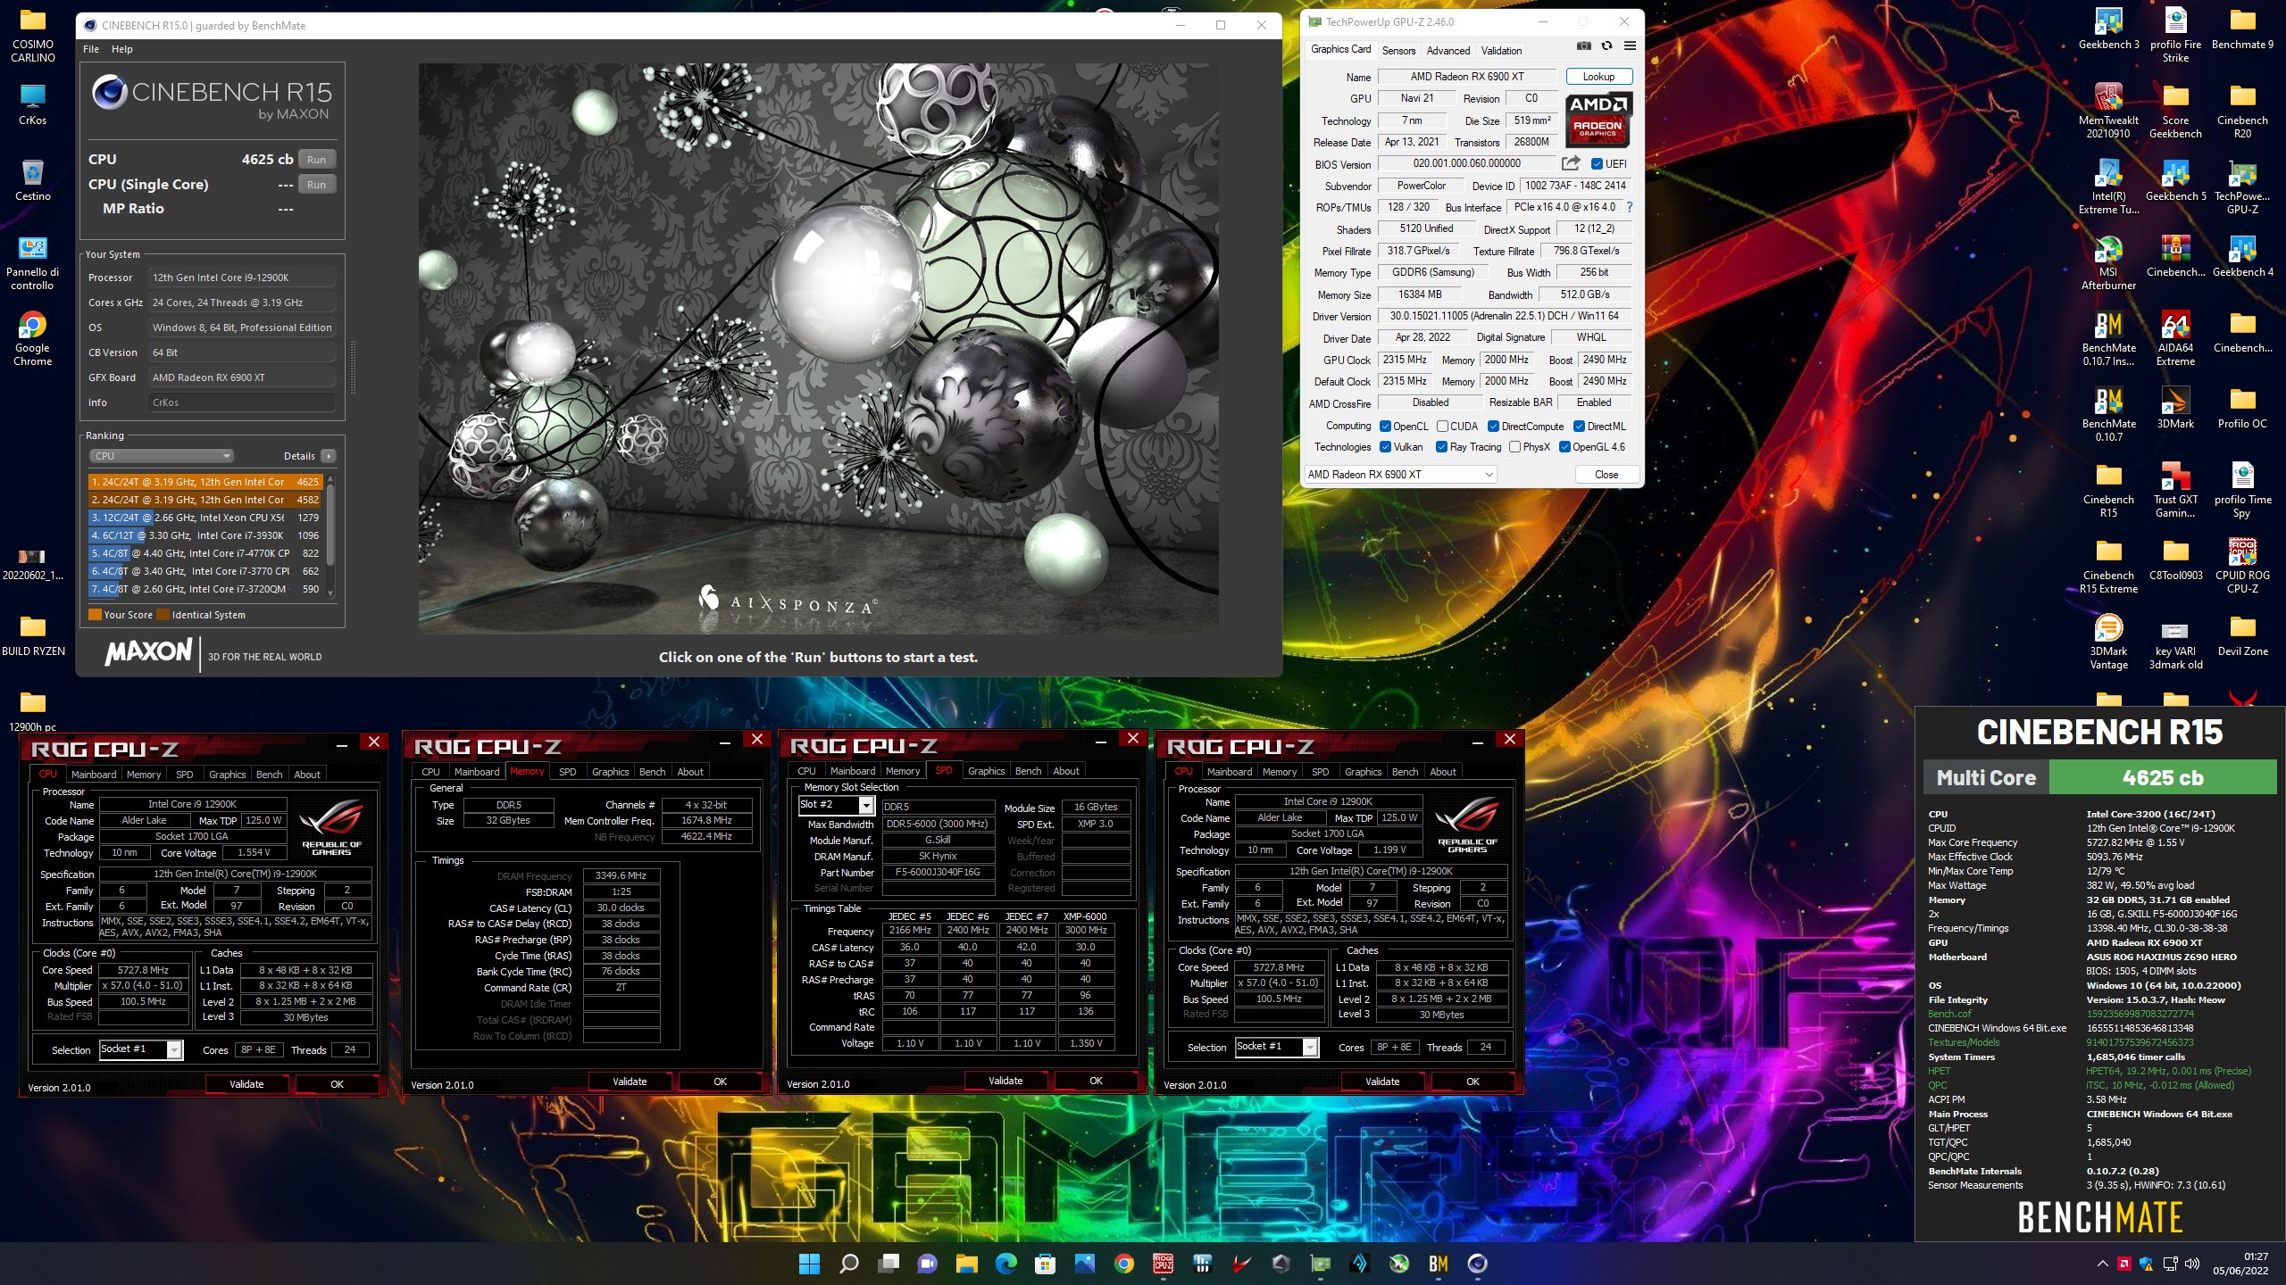Open Intel Extreme Tuning desktop icon
Screen dimensions: 2286x1285
tap(2108, 187)
